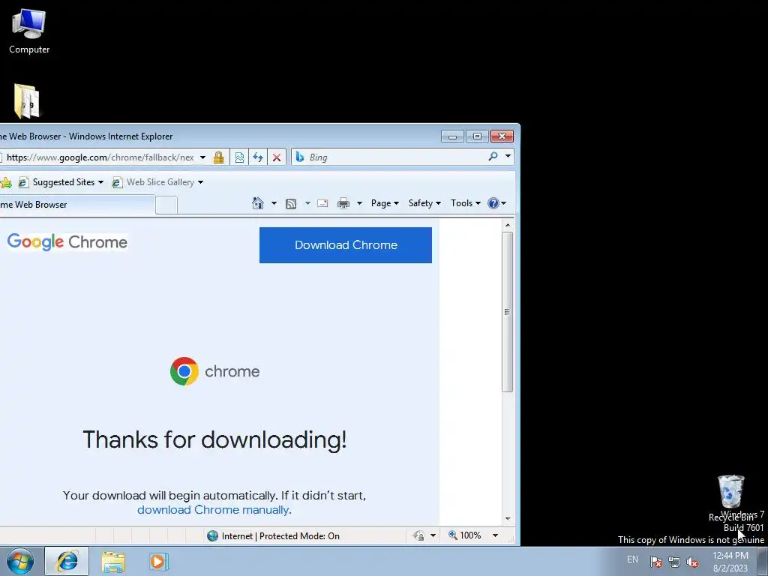Open the Safety menu
The image size is (768, 576).
(x=424, y=203)
